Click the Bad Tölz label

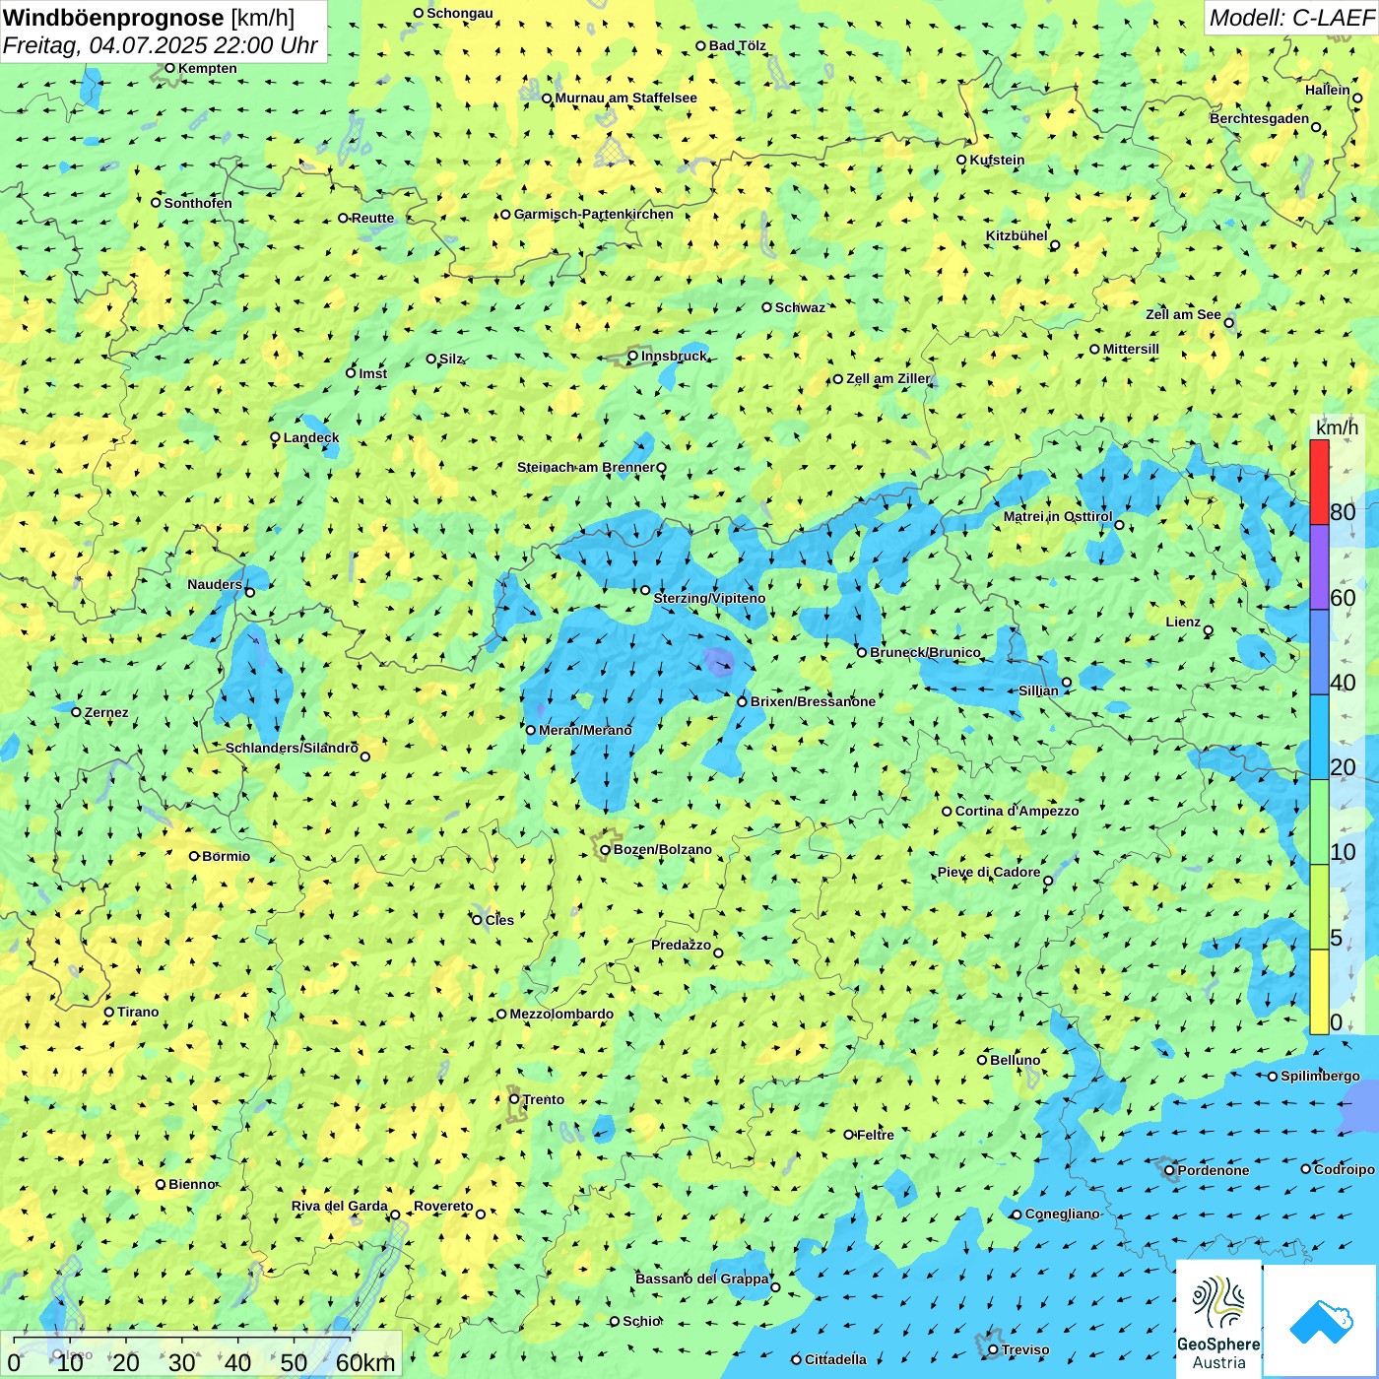(x=738, y=45)
